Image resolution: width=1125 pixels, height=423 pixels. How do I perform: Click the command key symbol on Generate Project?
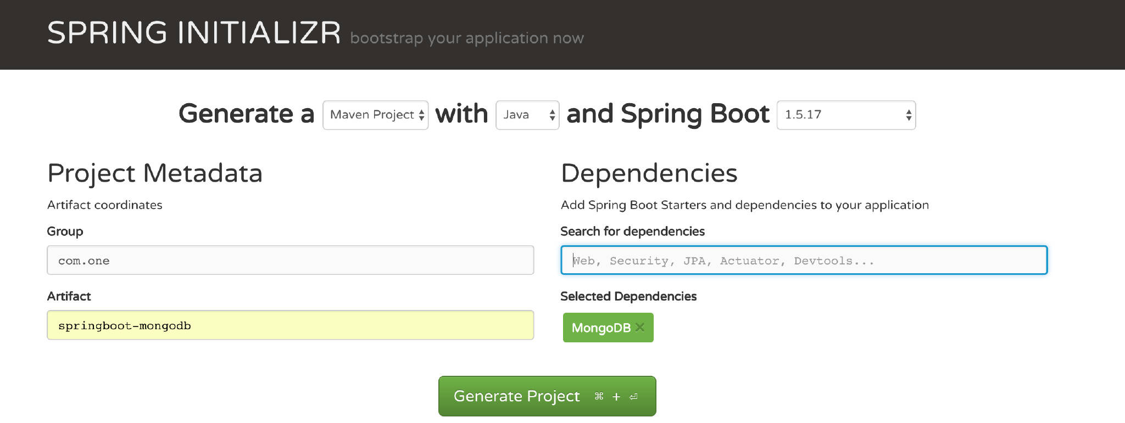click(599, 396)
